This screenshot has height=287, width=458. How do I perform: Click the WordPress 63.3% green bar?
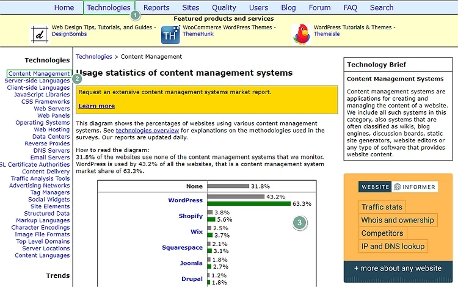click(x=249, y=203)
